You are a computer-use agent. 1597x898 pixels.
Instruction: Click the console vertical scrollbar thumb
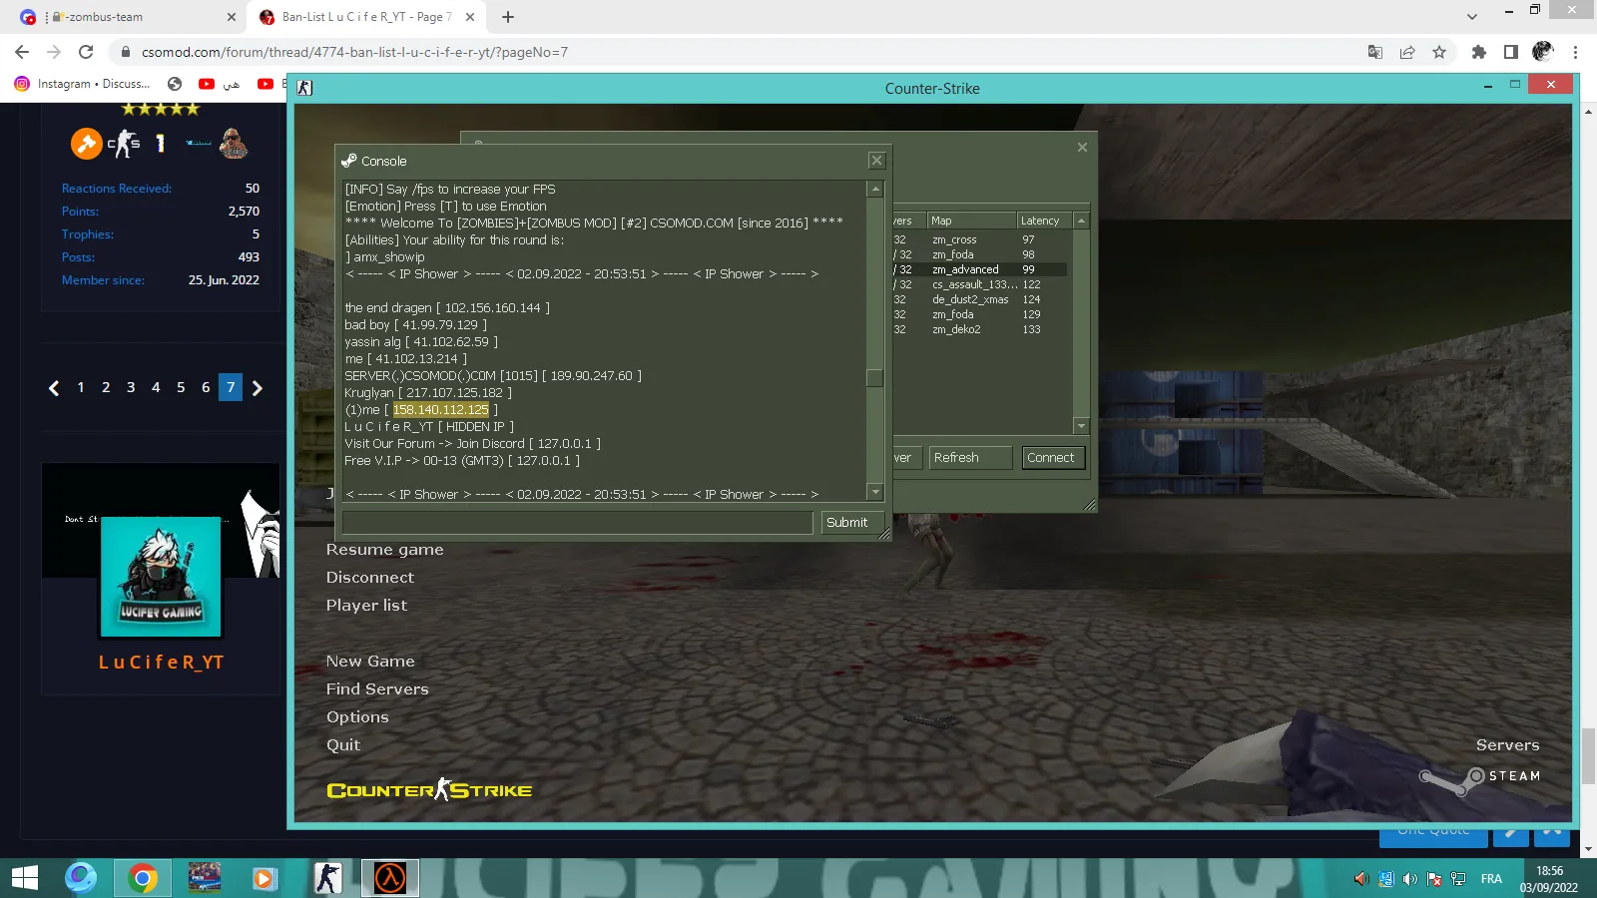tap(875, 377)
